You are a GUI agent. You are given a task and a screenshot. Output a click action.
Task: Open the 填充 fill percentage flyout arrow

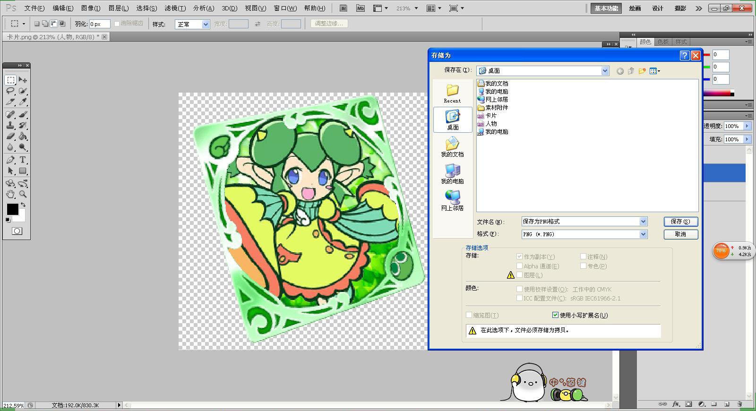[x=747, y=139]
